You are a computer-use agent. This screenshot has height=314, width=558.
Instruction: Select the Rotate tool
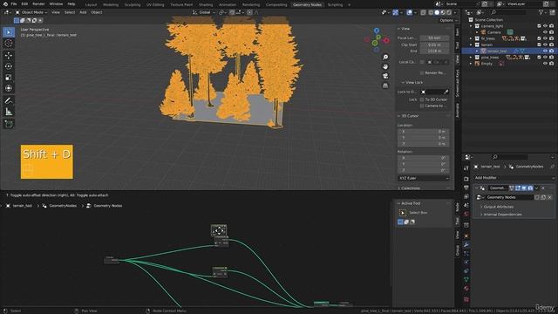(x=9, y=66)
